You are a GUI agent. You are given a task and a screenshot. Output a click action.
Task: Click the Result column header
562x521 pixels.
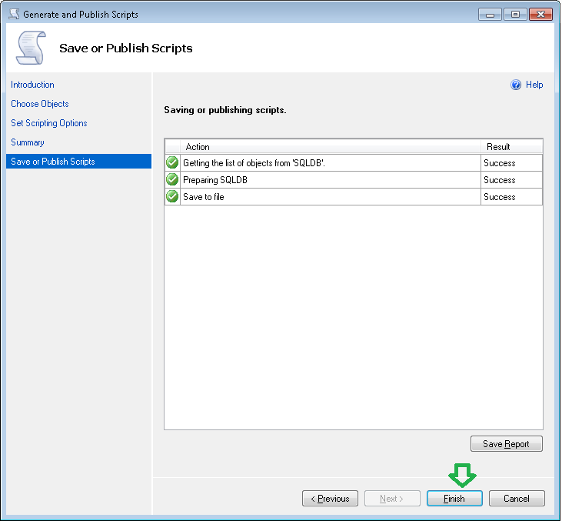coord(511,146)
